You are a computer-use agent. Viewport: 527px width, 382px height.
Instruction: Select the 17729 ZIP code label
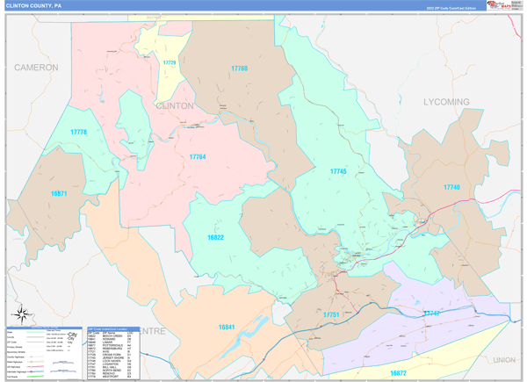point(169,63)
